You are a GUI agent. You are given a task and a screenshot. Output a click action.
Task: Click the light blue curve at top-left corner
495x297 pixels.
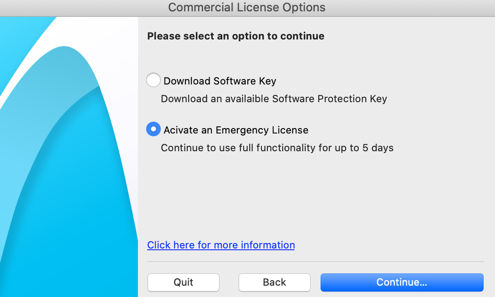(x=20, y=40)
